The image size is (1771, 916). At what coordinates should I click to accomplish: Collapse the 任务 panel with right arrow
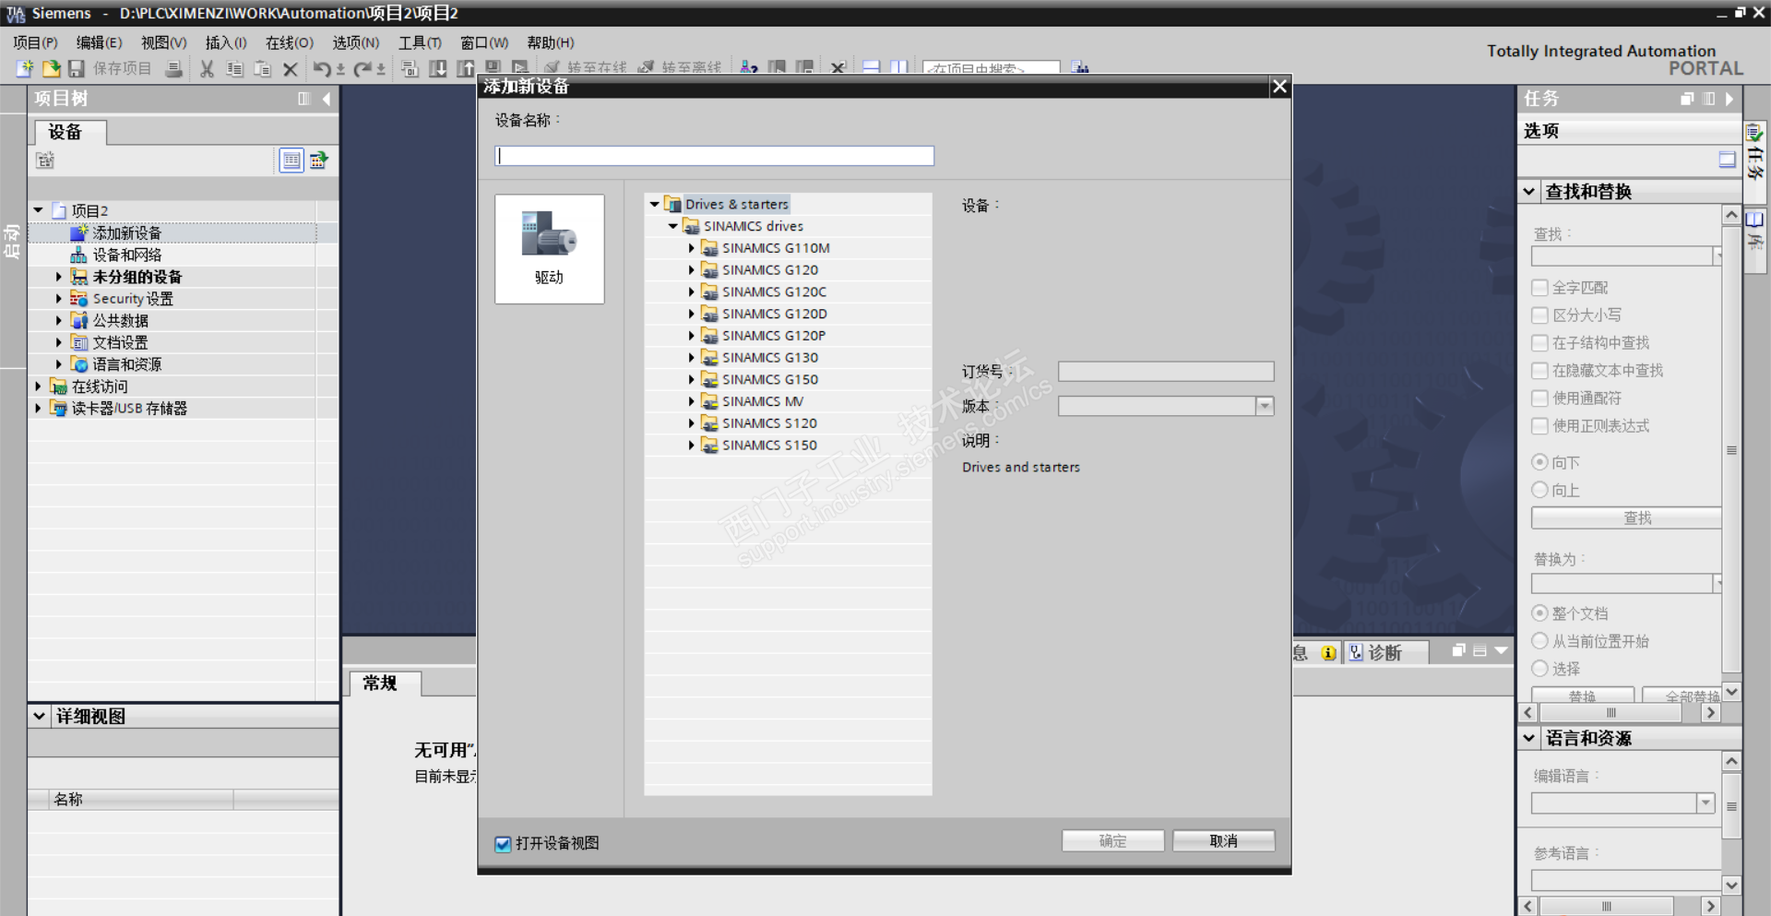tap(1729, 99)
